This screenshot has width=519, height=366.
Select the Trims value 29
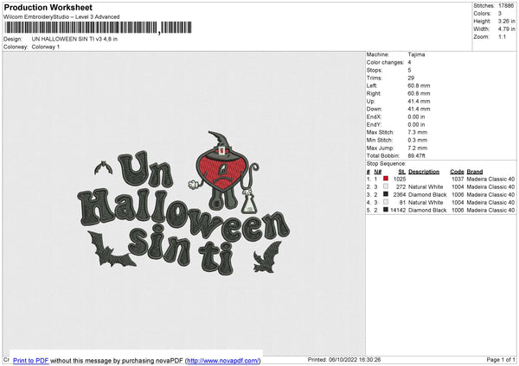[411, 78]
